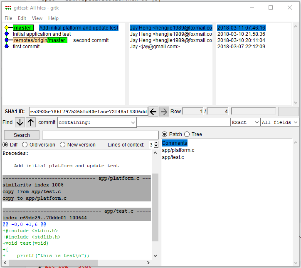This screenshot has height=268, width=301.
Task: Select the New version radio button
Action: tap(63, 145)
